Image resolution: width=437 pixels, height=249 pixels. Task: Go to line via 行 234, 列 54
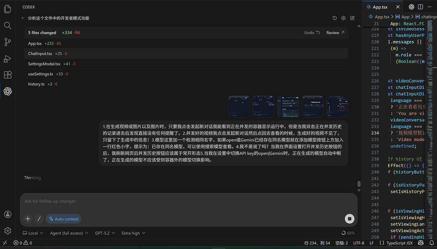coord(317,243)
